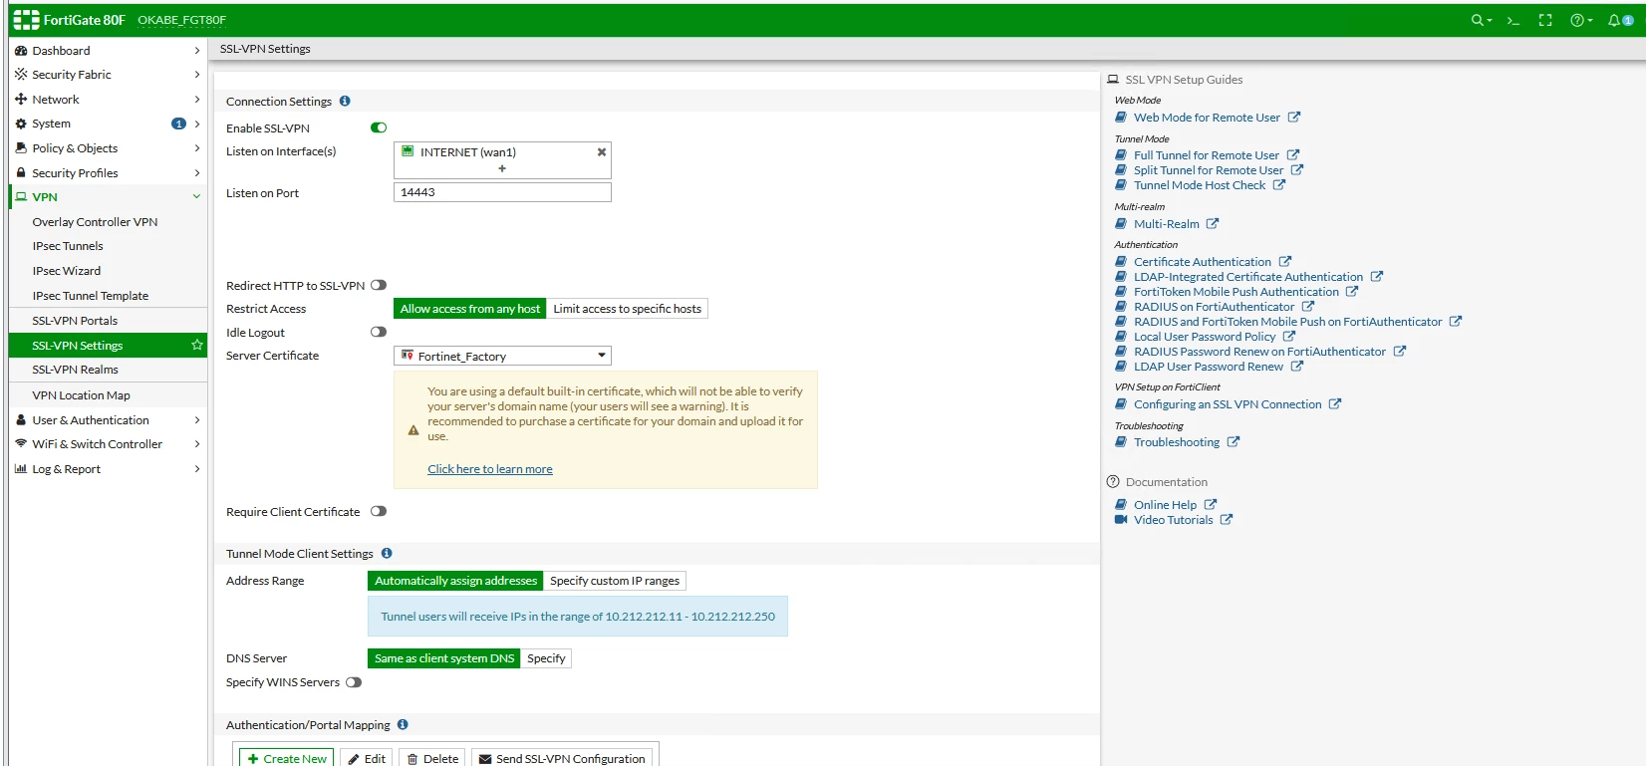This screenshot has height=766, width=1646.
Task: Open Certificate Authentication guide link
Action: [x=1203, y=262]
